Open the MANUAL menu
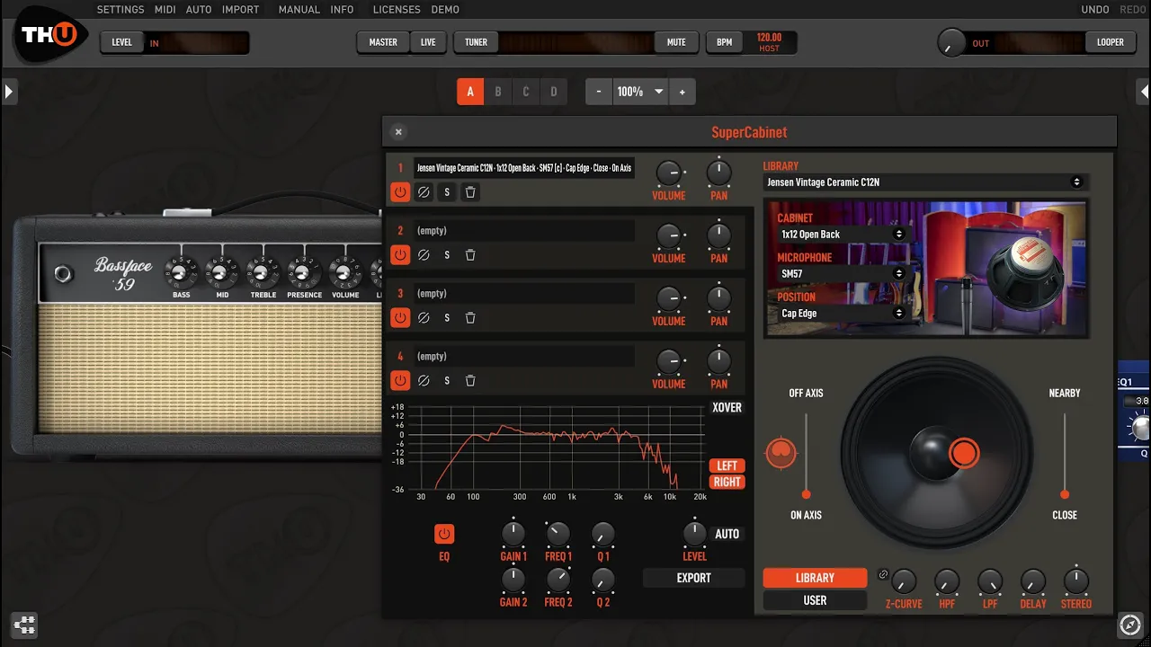Viewport: 1151px width, 647px height. [299, 10]
